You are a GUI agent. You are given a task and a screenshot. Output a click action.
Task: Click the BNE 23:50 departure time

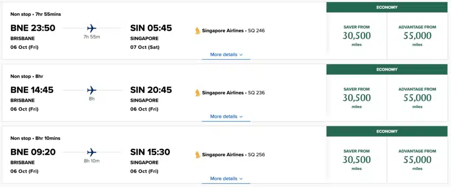[33, 28]
